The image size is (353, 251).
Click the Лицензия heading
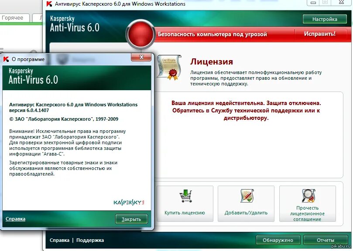click(211, 61)
